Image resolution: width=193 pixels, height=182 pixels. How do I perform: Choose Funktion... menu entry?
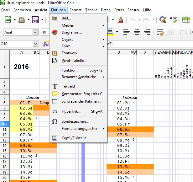(78, 70)
